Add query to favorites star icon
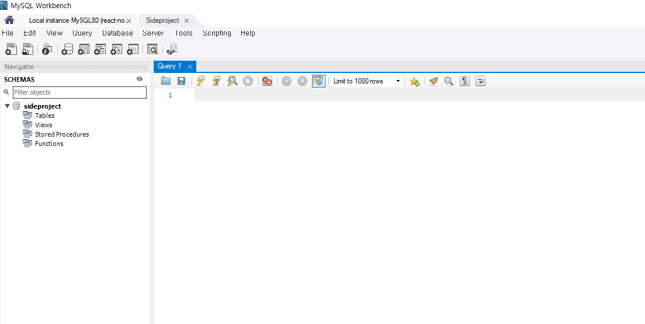This screenshot has height=324, width=645. [414, 81]
